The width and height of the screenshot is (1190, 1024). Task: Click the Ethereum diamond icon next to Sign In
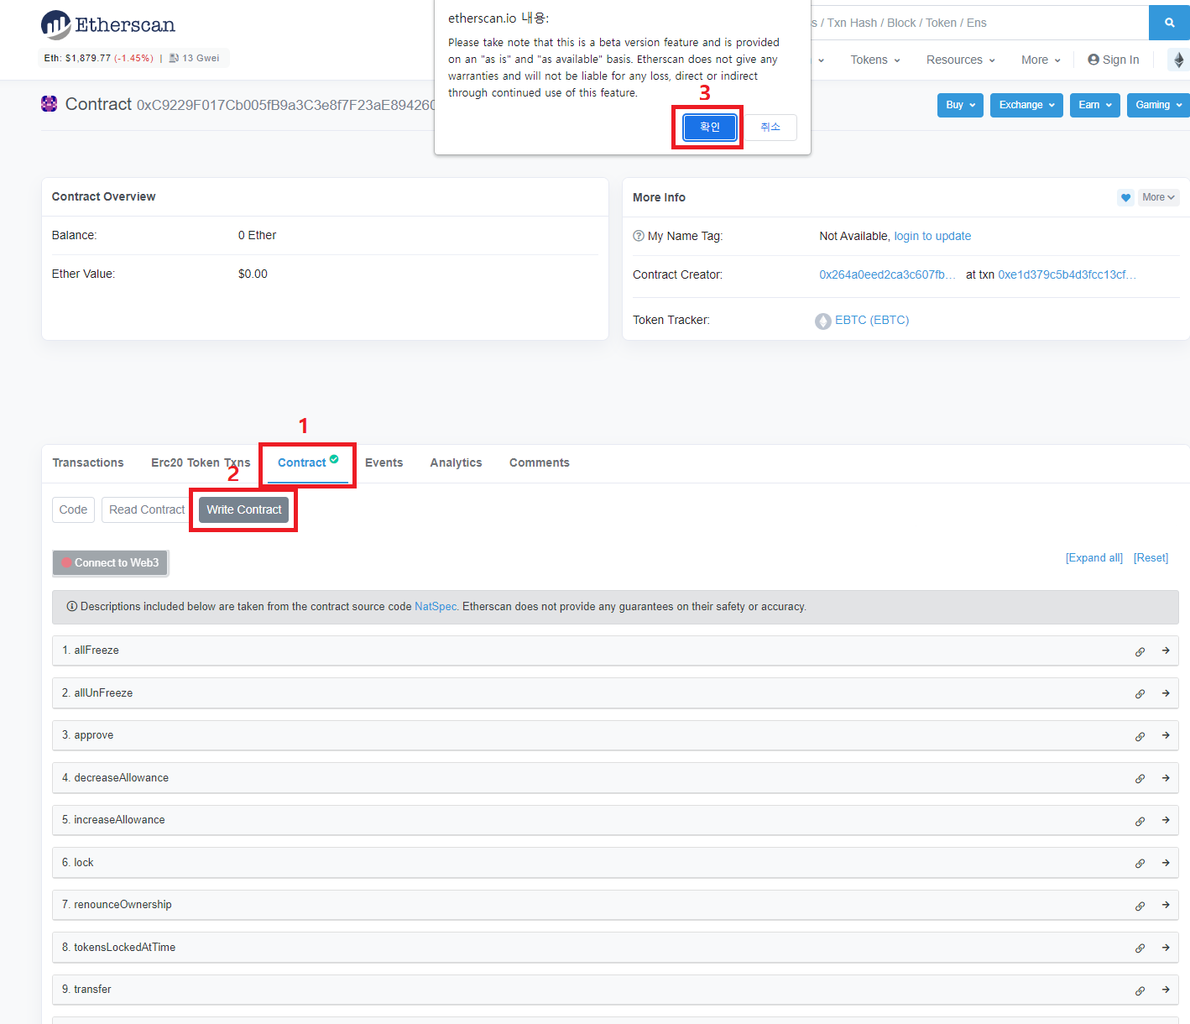[1178, 60]
